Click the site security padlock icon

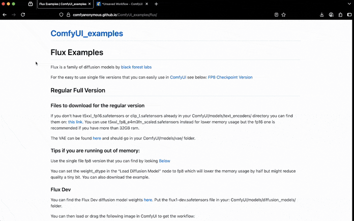[x=68, y=15]
